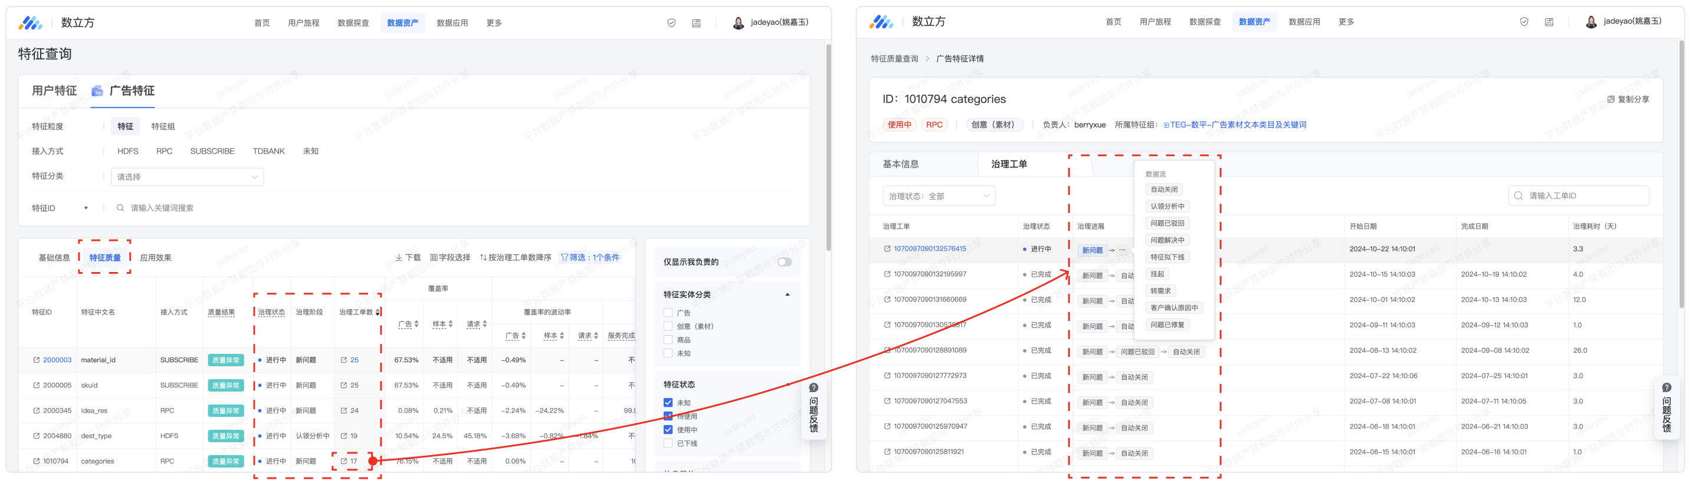Toggle the 仅显示我负责的 switch
The height and width of the screenshot is (484, 1693).
pyautogui.click(x=784, y=261)
